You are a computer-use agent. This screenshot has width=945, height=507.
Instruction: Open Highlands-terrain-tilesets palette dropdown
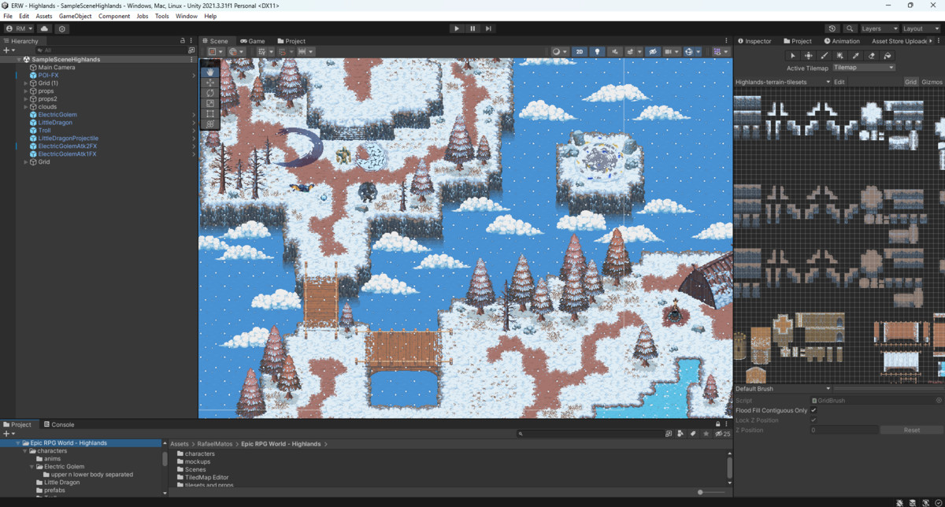click(x=783, y=82)
